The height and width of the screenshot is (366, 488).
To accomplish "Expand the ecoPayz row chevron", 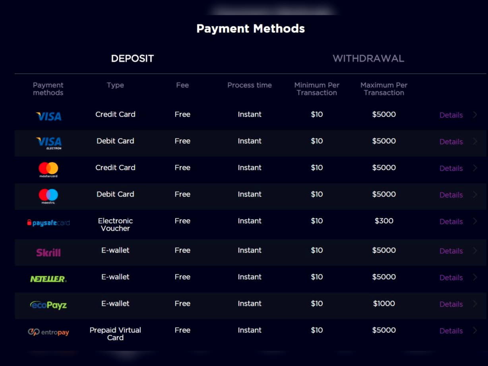I will 475,304.
